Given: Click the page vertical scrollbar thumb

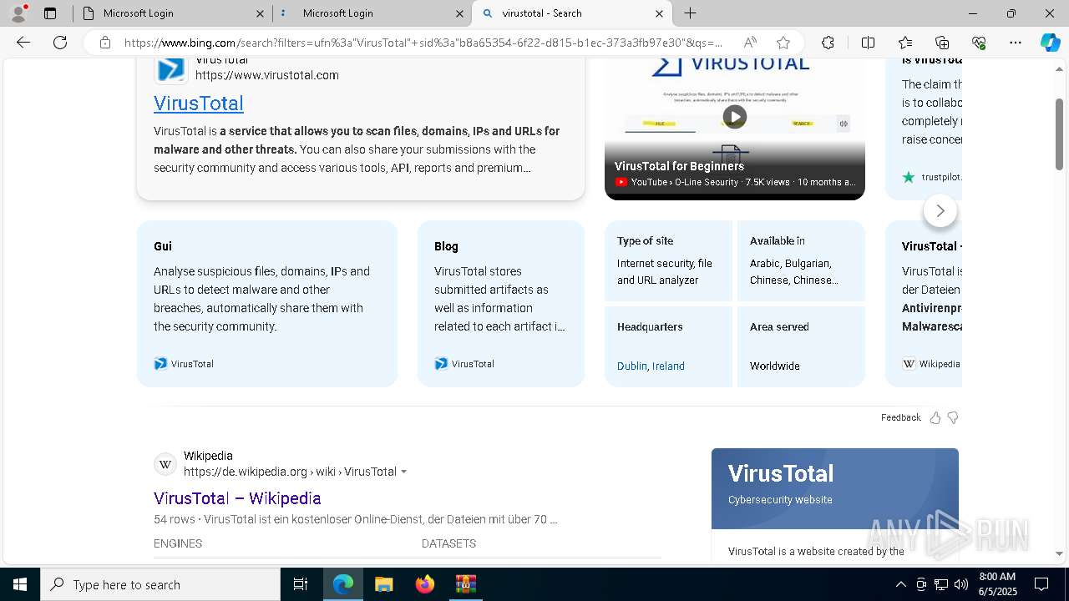Looking at the screenshot, I should [1059, 134].
